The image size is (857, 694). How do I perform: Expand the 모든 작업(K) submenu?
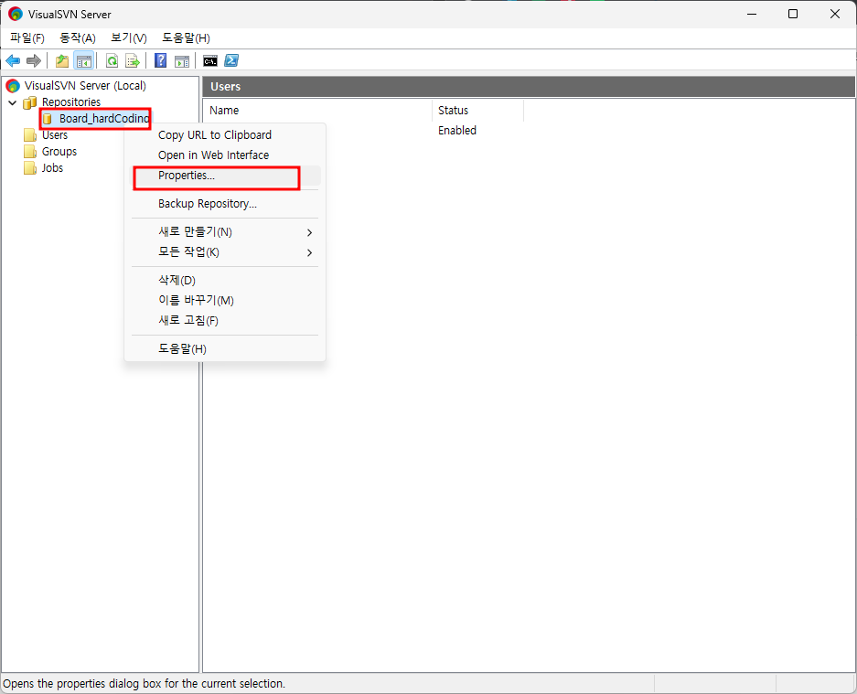(x=225, y=252)
